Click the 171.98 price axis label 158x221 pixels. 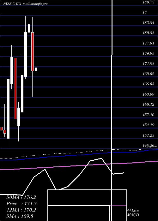click(149, 64)
